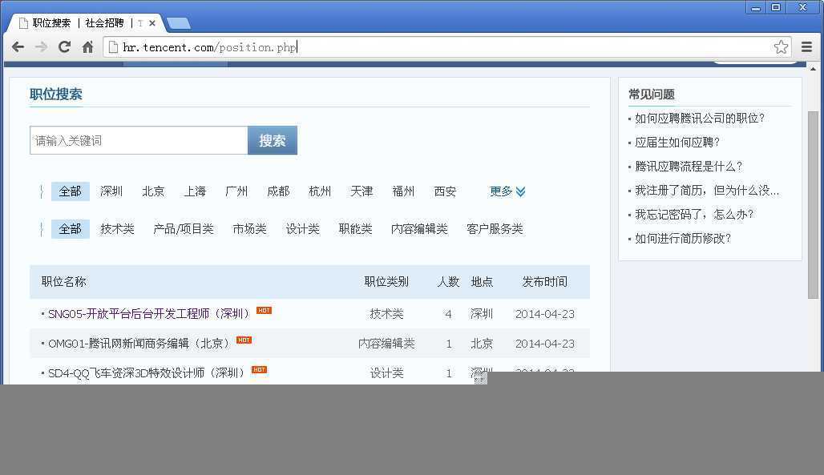Bookmark page with the star icon

point(781,46)
